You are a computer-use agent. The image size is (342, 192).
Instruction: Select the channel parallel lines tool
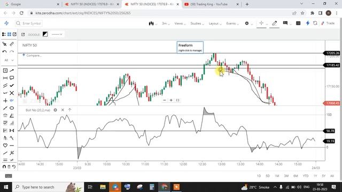[5, 85]
